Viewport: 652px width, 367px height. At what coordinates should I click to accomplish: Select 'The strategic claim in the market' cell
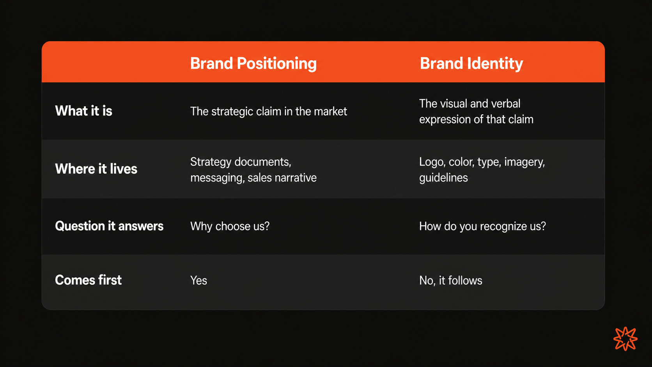[x=268, y=112]
